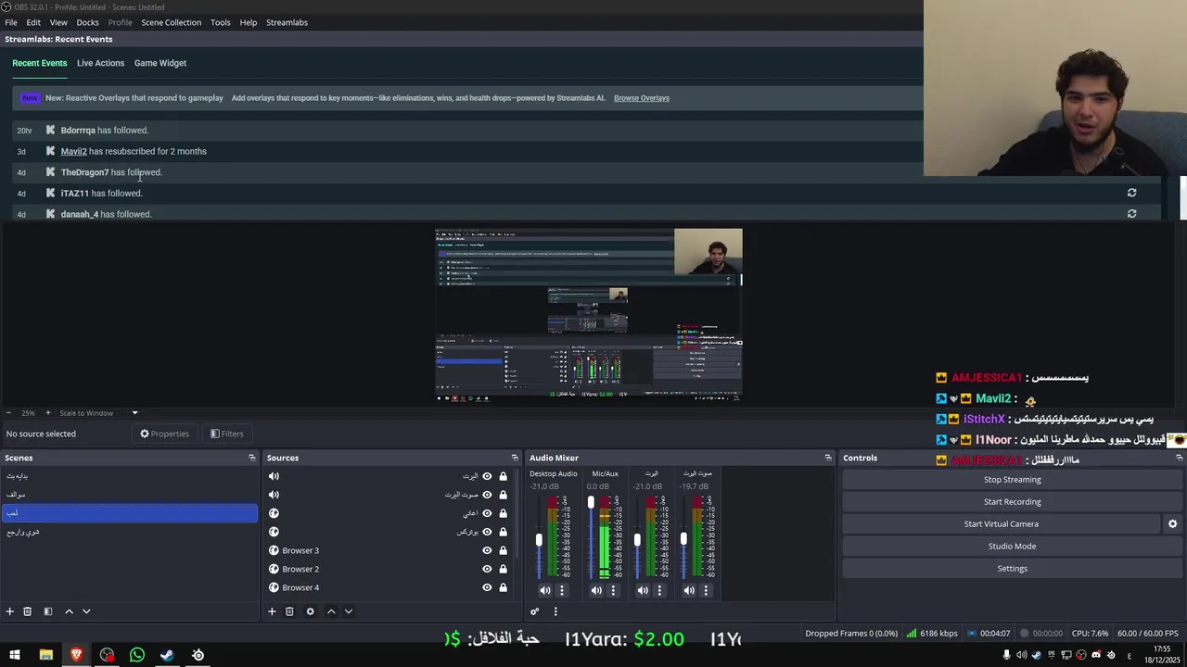Open source properties gear in Sources toolbar
The height and width of the screenshot is (667, 1187).
coord(310,611)
